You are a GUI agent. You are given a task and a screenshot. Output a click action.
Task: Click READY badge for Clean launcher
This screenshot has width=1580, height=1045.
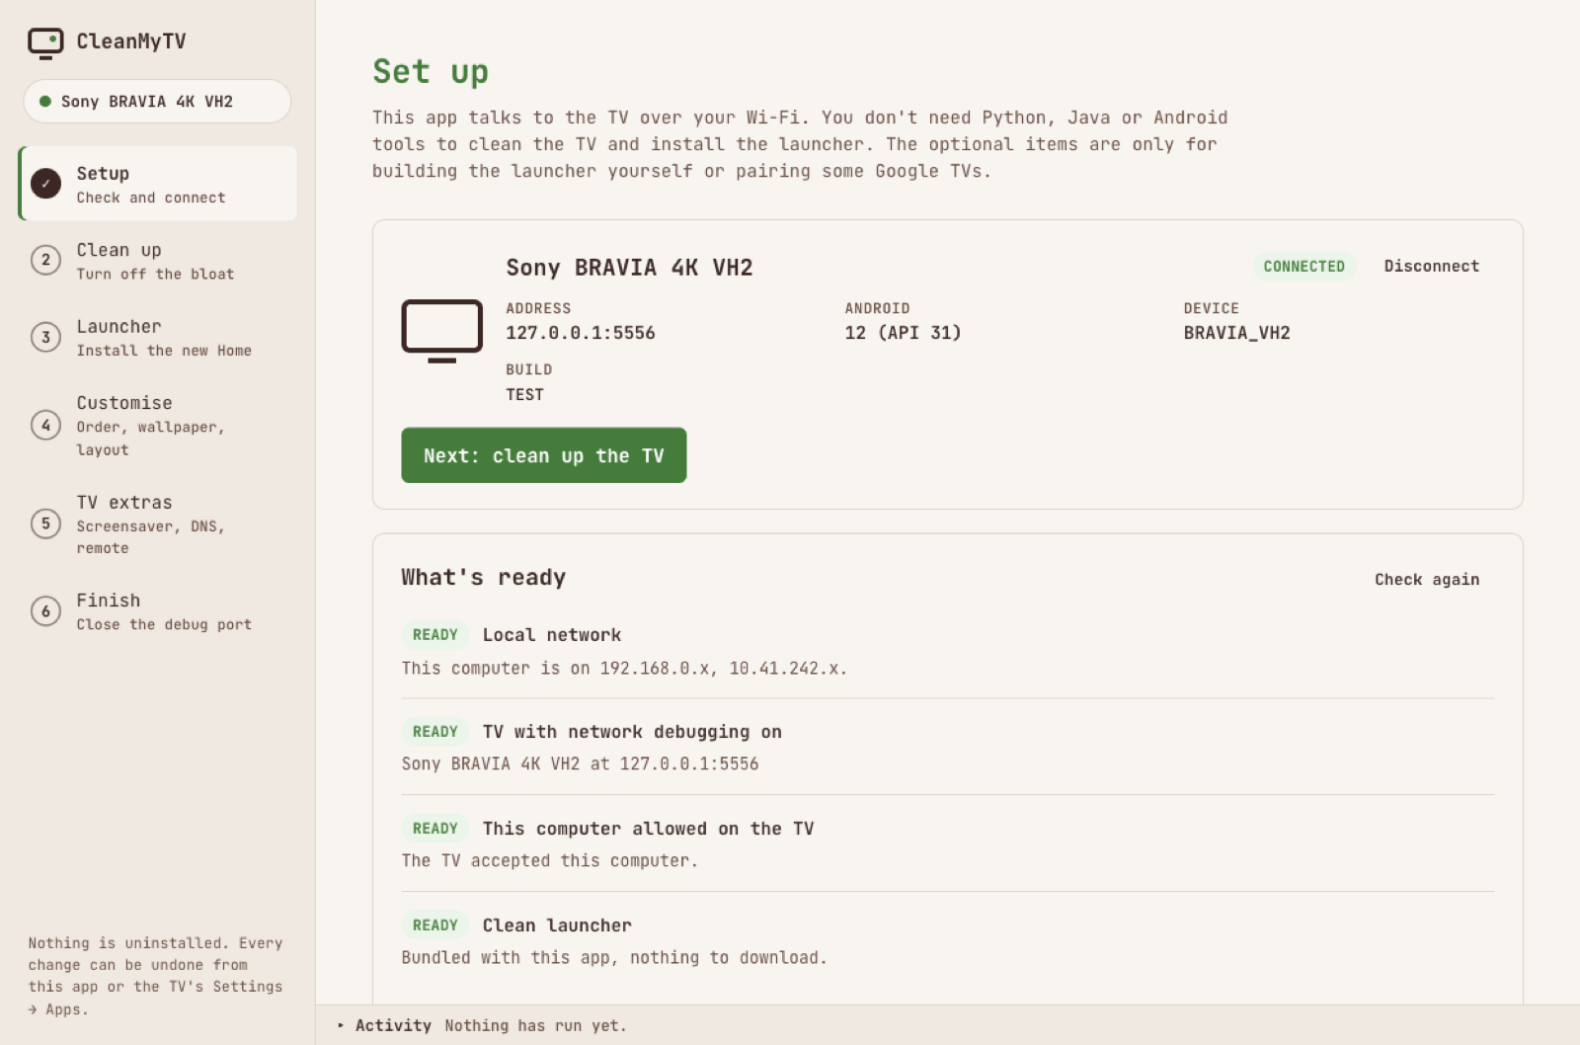tap(434, 925)
